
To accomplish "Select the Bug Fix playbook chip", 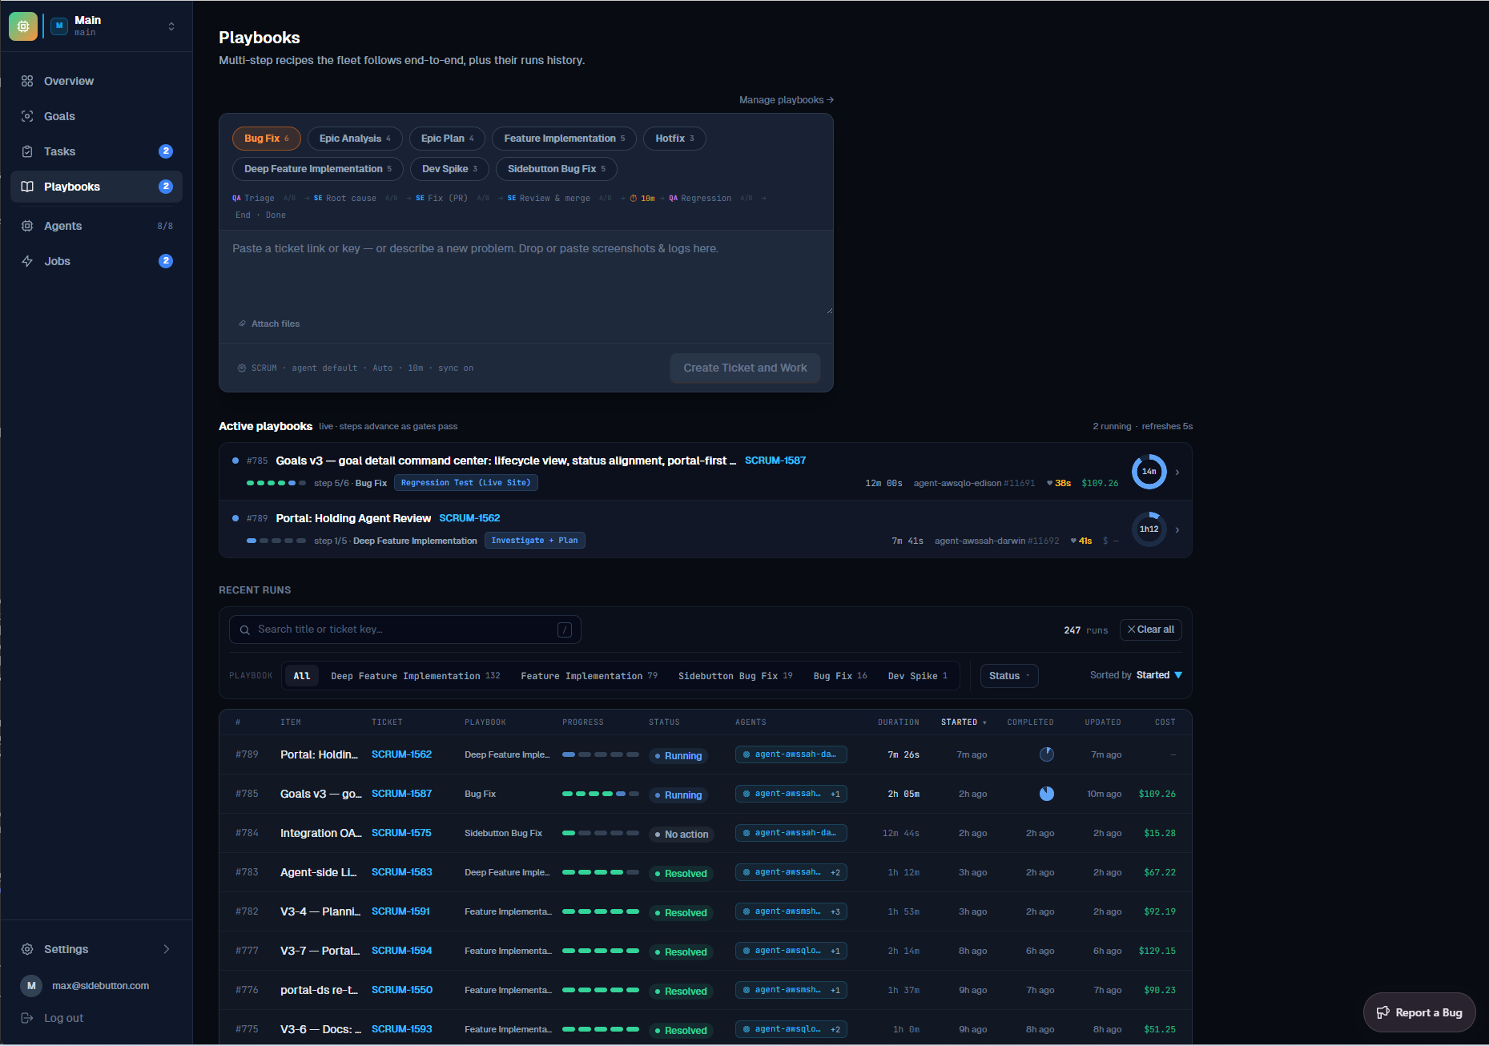I will coord(267,139).
